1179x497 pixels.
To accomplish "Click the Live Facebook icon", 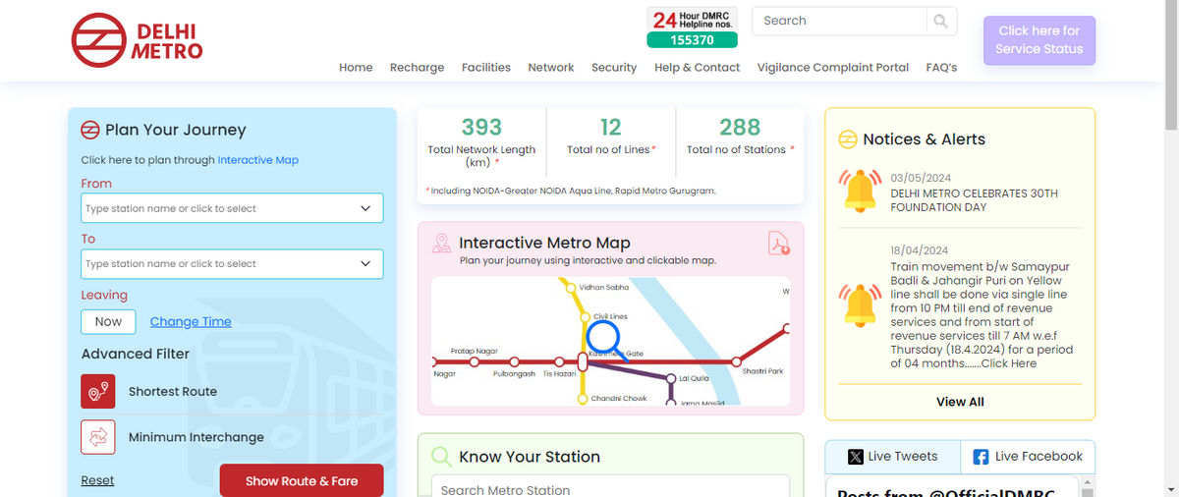I will 981,457.
